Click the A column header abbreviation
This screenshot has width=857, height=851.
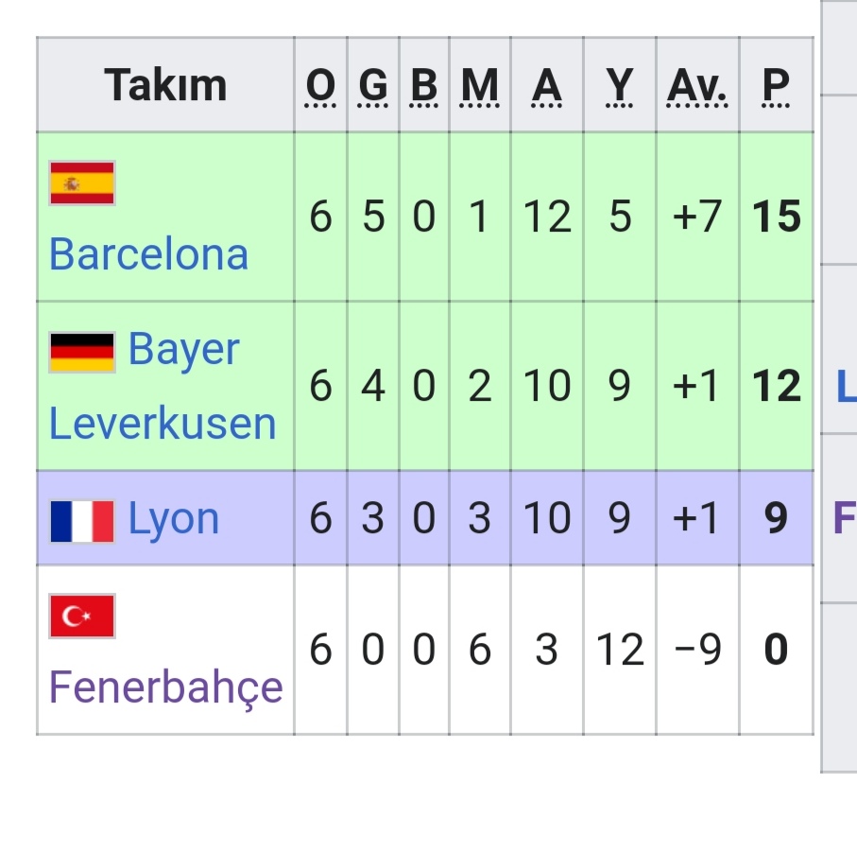[546, 86]
